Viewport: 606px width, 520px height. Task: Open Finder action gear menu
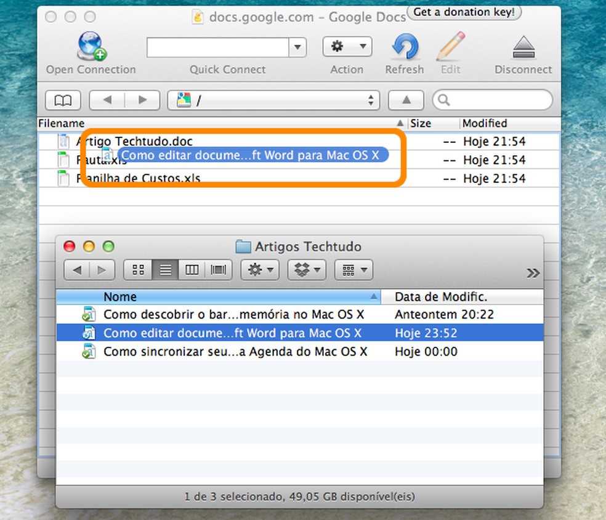pyautogui.click(x=260, y=270)
